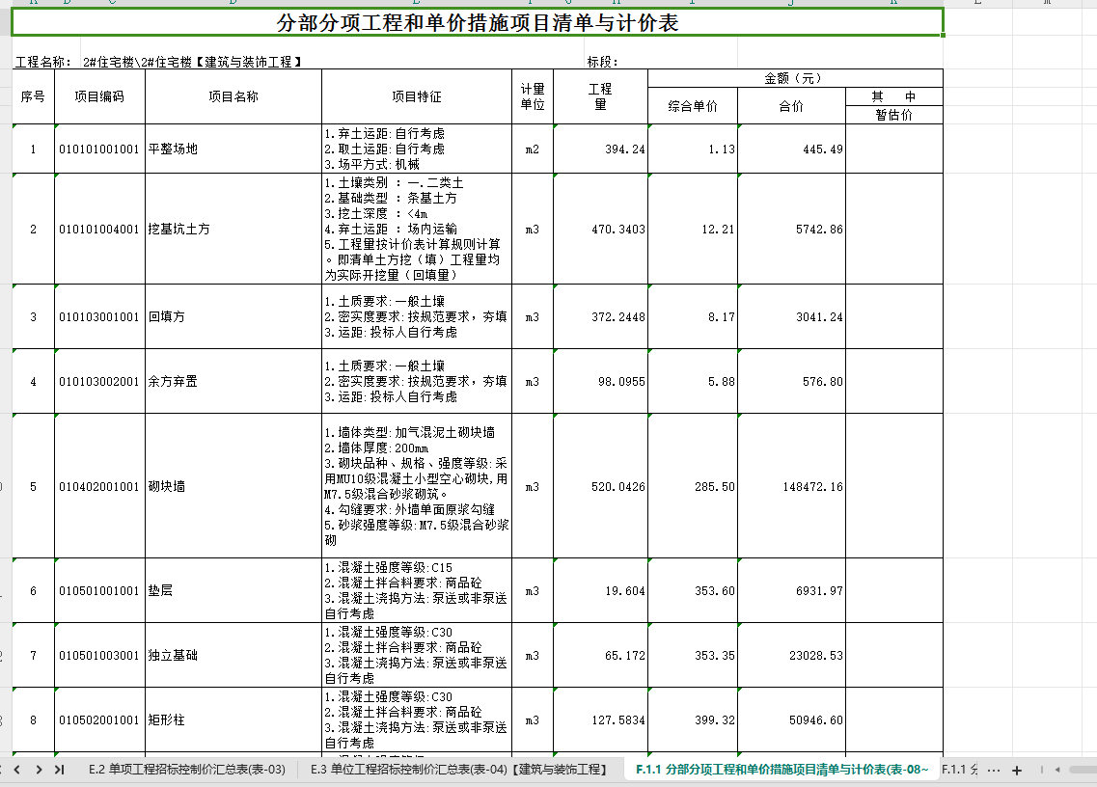Switch to the E.2 单项工程招标控制价汇总表 tab
Screen dimensions: 1097x787
coord(187,770)
